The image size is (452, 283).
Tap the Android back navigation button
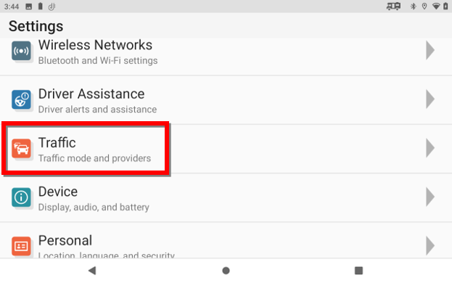click(92, 271)
